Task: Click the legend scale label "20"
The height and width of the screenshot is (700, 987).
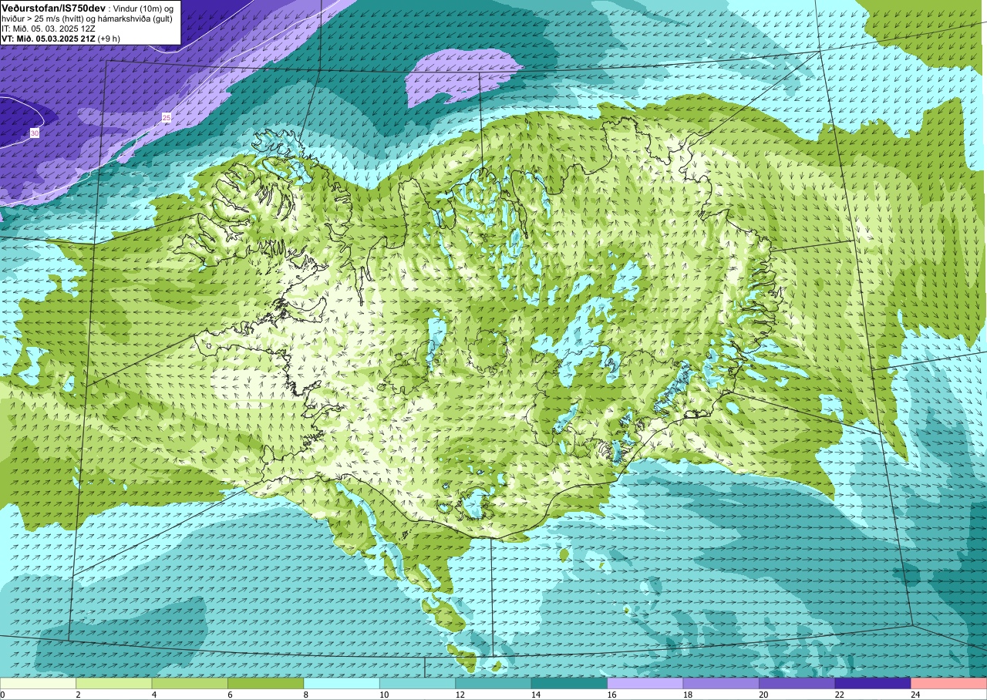Action: (763, 695)
